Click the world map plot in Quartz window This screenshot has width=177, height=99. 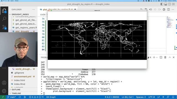[x=97, y=40]
